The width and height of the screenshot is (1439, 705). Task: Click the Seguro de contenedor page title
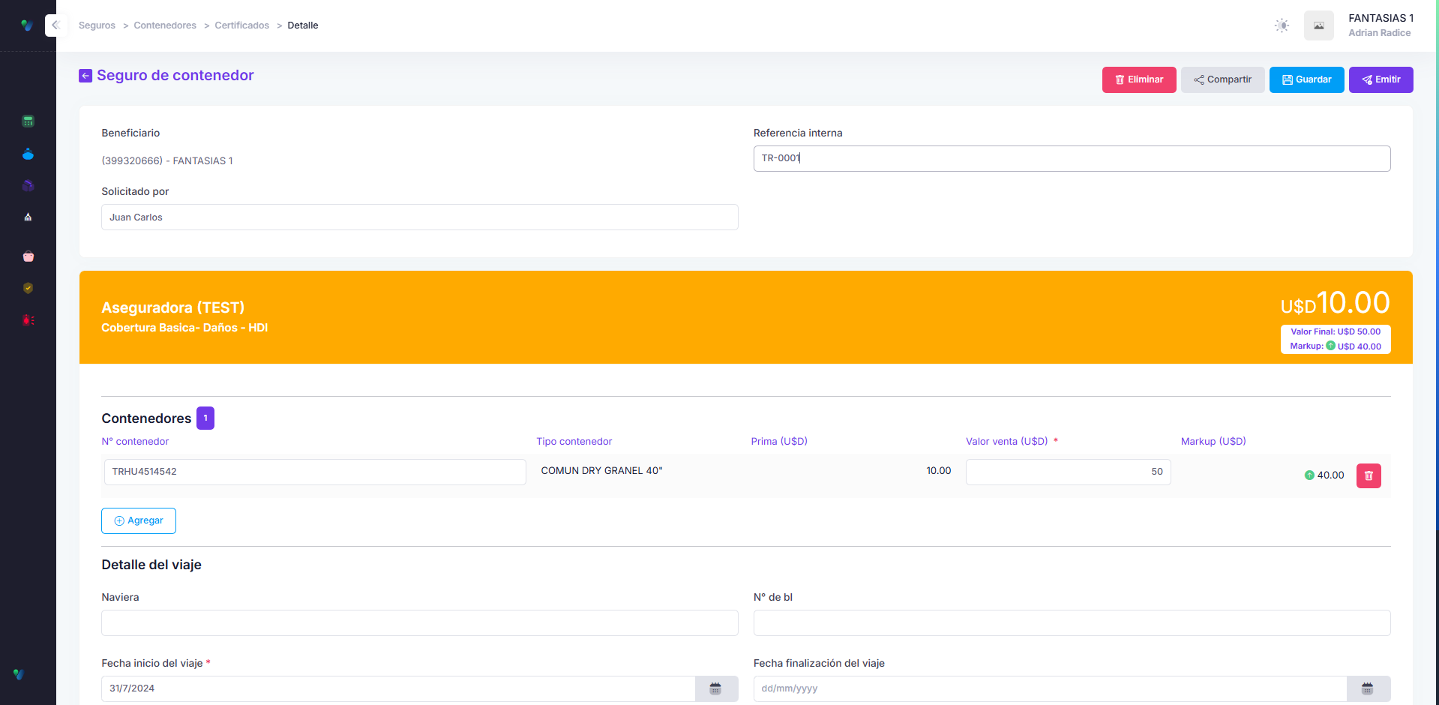point(175,76)
